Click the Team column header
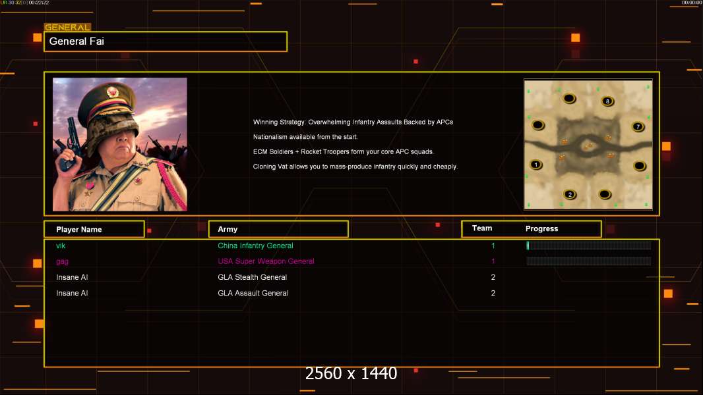Image resolution: width=703 pixels, height=395 pixels. pyautogui.click(x=482, y=228)
